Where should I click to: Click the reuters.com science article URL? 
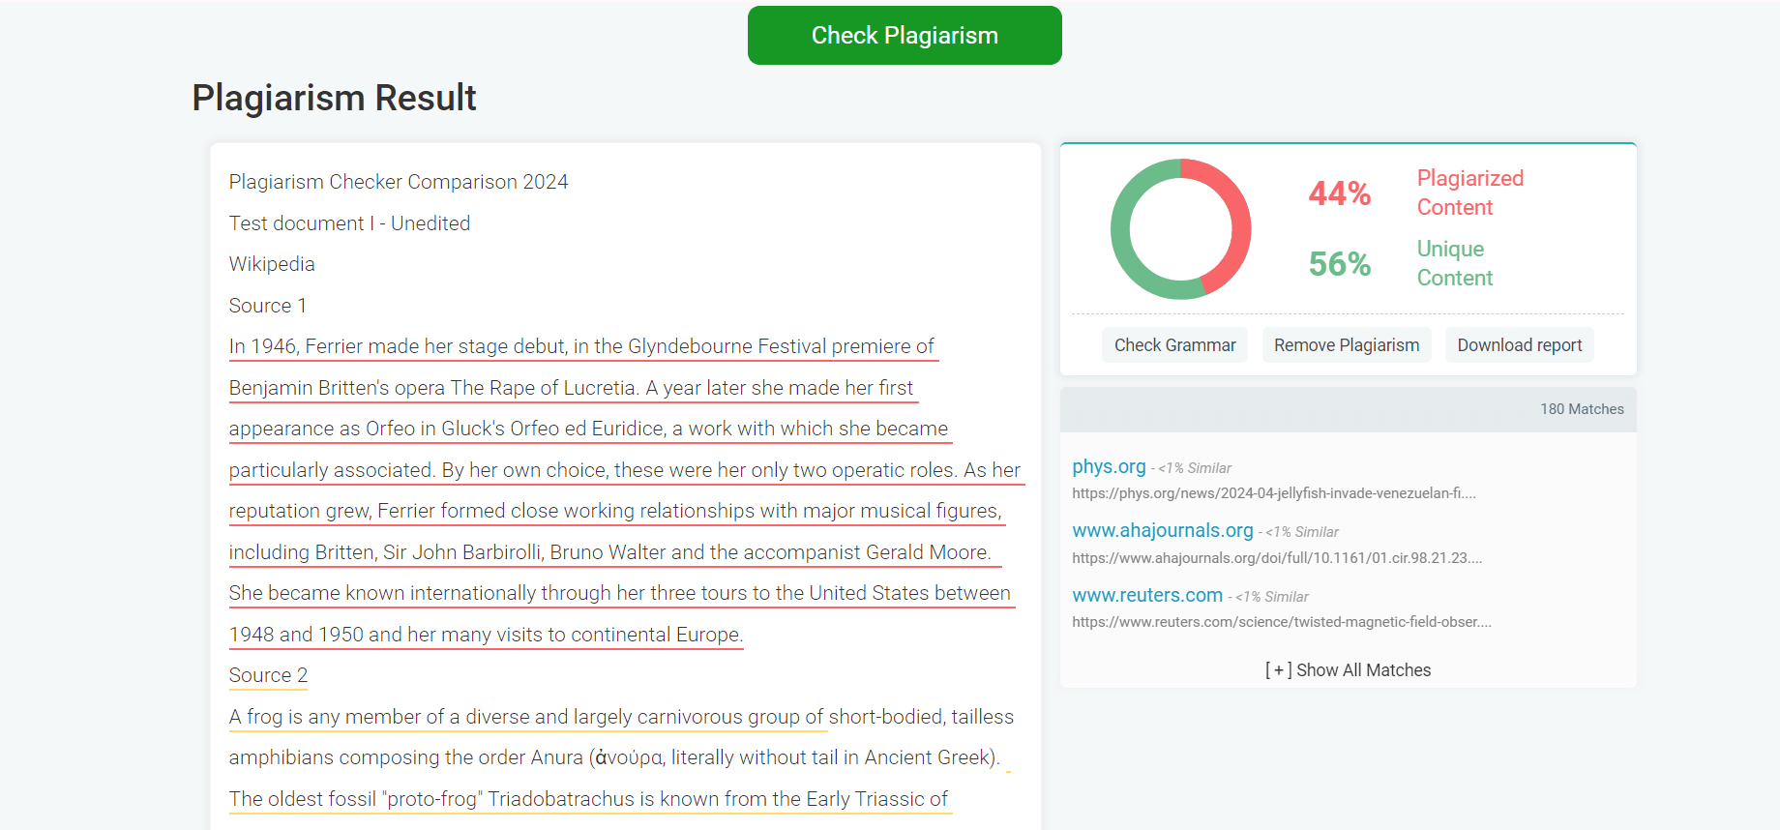[x=1281, y=622]
